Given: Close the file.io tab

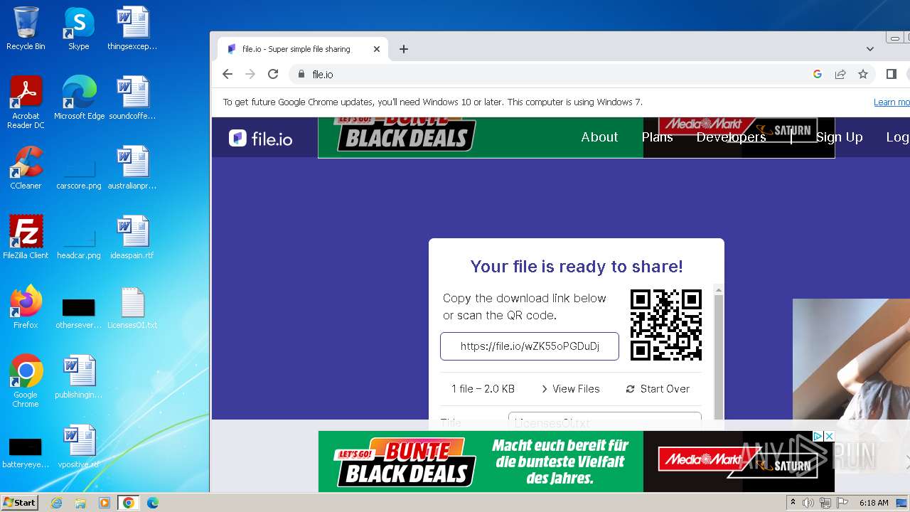Looking at the screenshot, I should click(x=377, y=49).
